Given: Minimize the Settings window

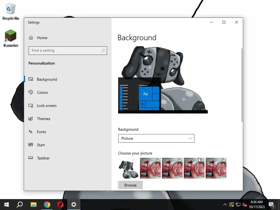Looking at the screenshot, I should click(211, 22).
